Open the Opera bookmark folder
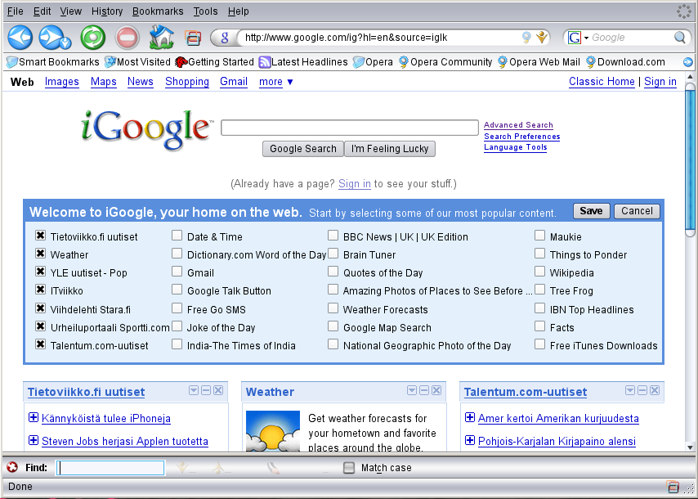The image size is (698, 499). 373,62
